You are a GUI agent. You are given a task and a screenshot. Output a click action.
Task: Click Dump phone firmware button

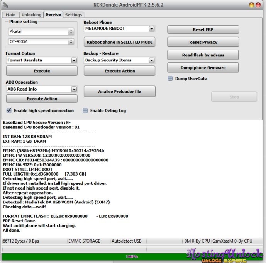pos(203,68)
